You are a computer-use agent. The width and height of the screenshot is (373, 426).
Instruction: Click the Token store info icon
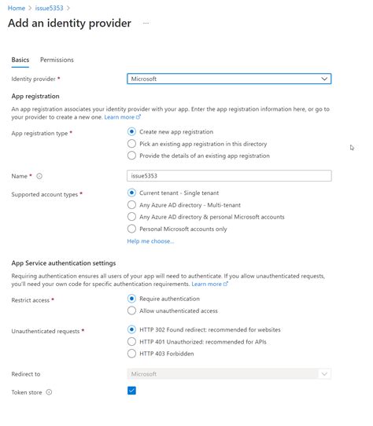tap(49, 392)
